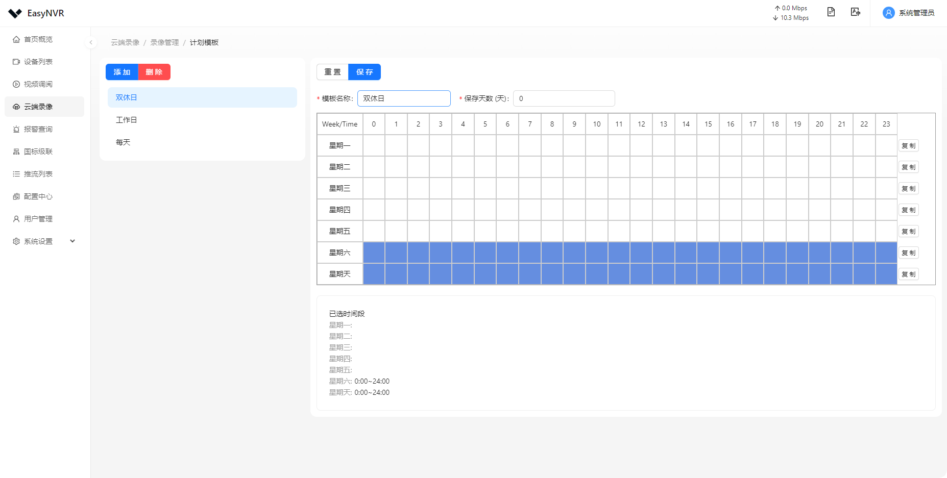Copy the 星期三 schedule row
This screenshot has height=478, width=947.
(x=909, y=189)
